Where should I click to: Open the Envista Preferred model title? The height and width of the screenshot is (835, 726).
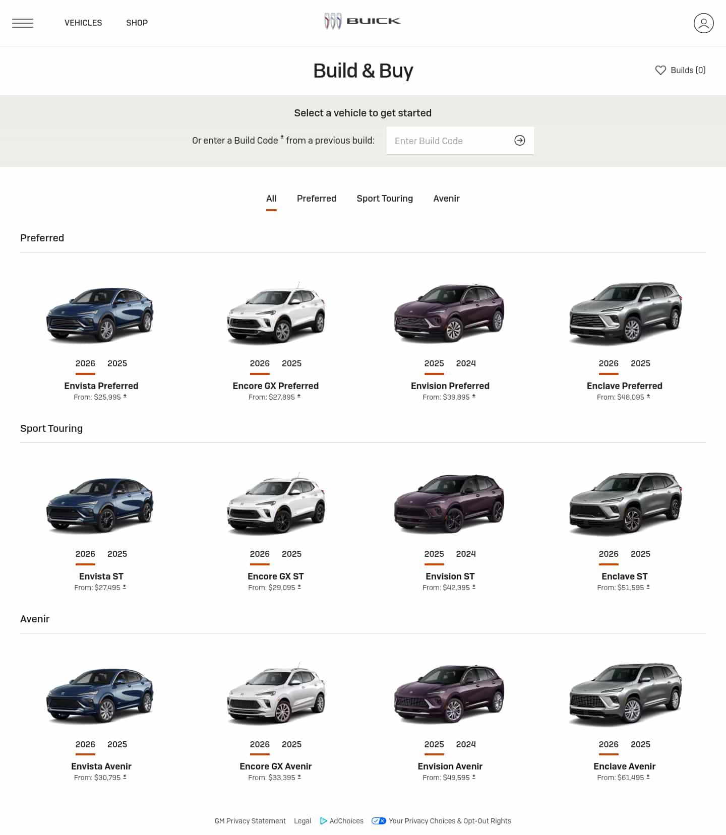coord(101,386)
